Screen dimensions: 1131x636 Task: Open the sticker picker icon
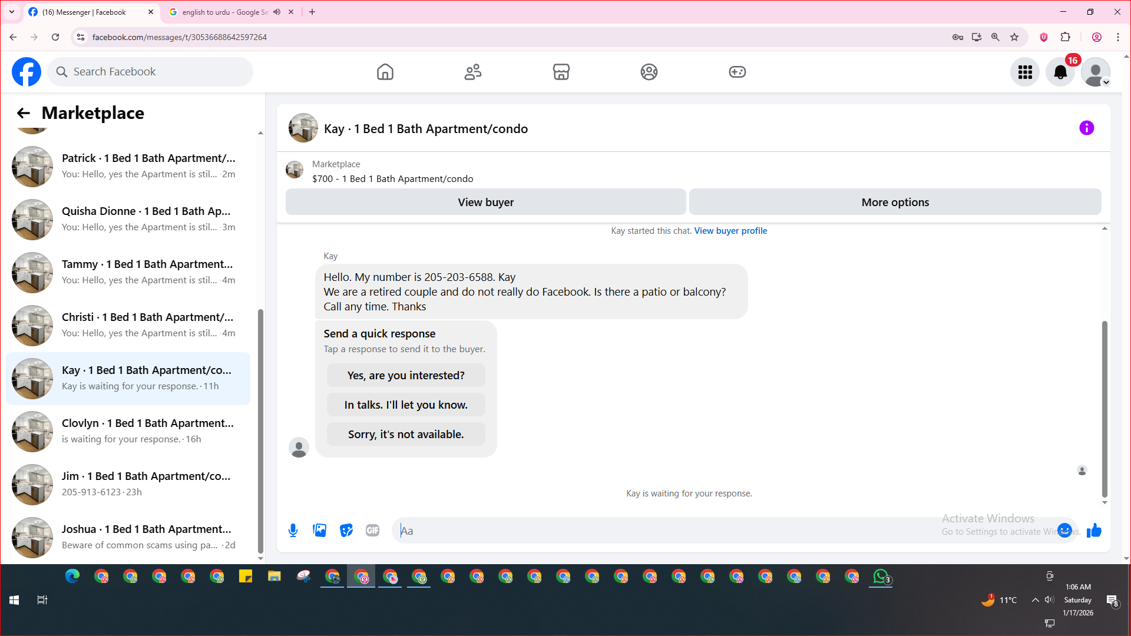point(346,531)
